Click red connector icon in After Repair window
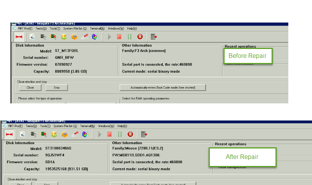Screen dimensions: 312x185 click(x=9, y=134)
